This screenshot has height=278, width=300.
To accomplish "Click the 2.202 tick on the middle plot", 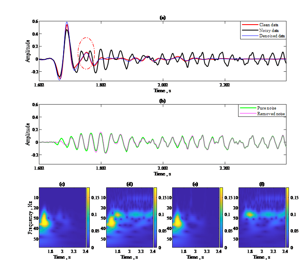I will pyautogui.click(x=225, y=168).
